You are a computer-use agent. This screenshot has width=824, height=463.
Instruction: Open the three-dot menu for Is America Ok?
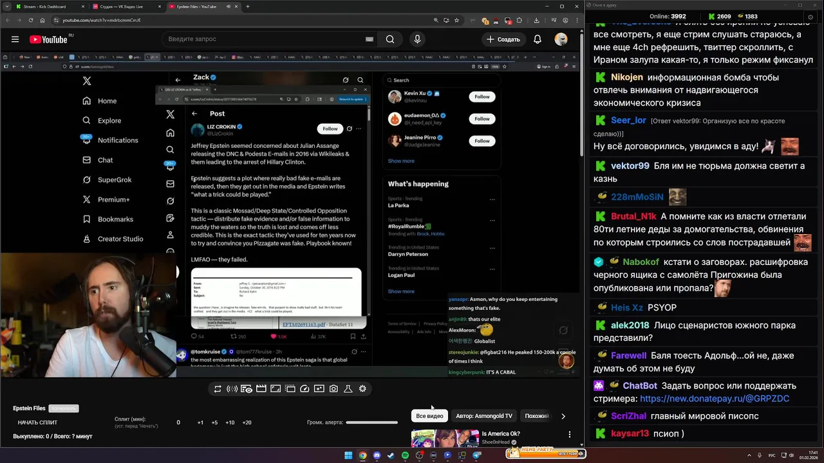click(569, 435)
